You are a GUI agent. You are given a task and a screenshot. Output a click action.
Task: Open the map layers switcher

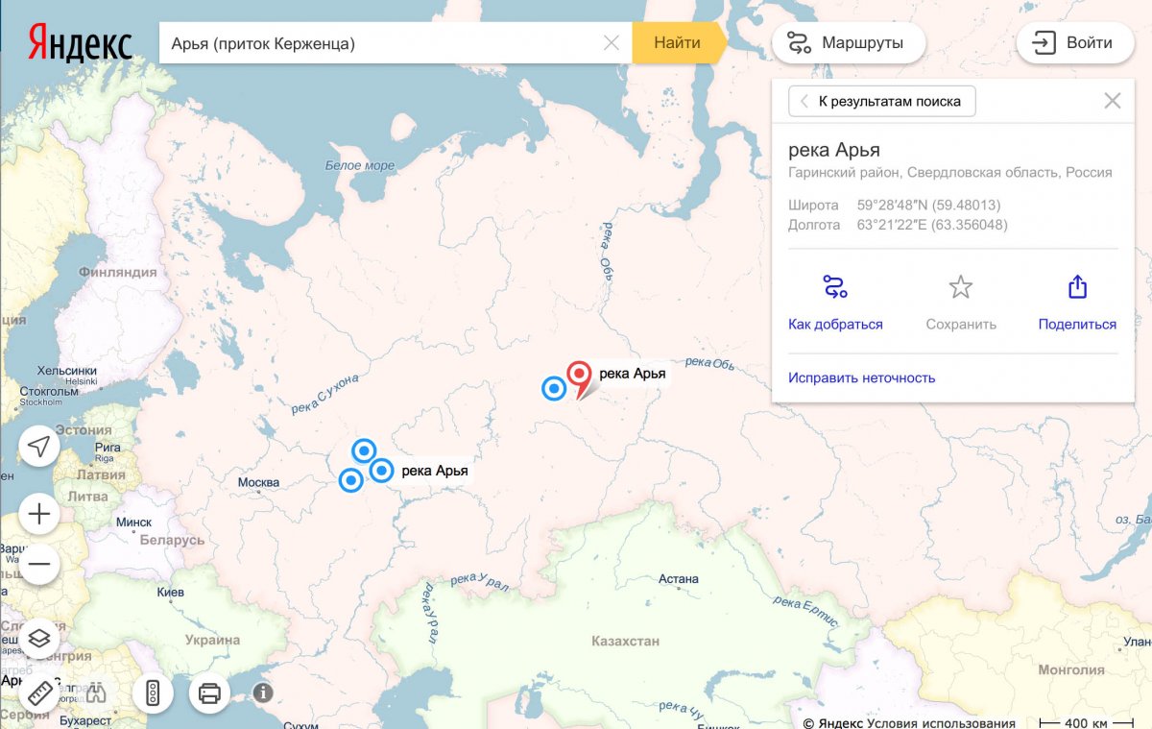tap(39, 638)
